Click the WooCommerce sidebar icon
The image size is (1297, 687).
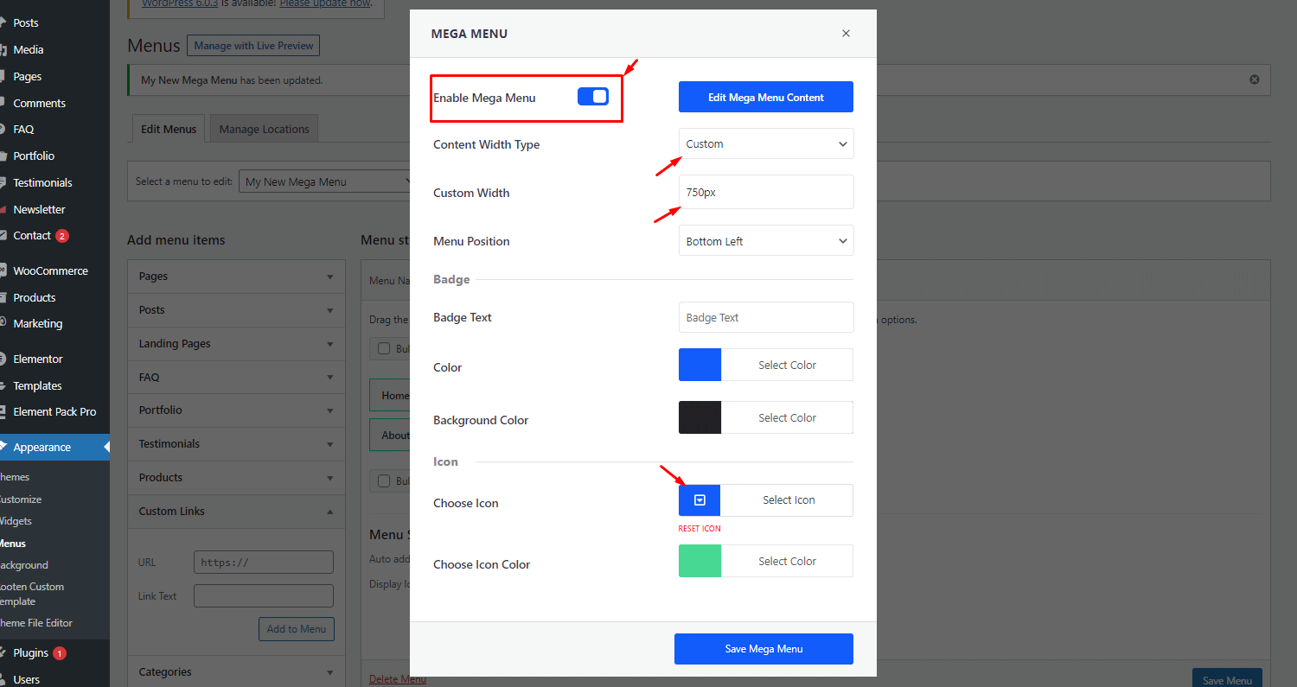pos(6,270)
